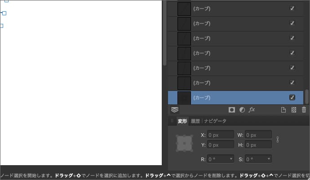The height and width of the screenshot is (180, 310).
Task: Open the fx layer effects icon
Action: coord(252,109)
